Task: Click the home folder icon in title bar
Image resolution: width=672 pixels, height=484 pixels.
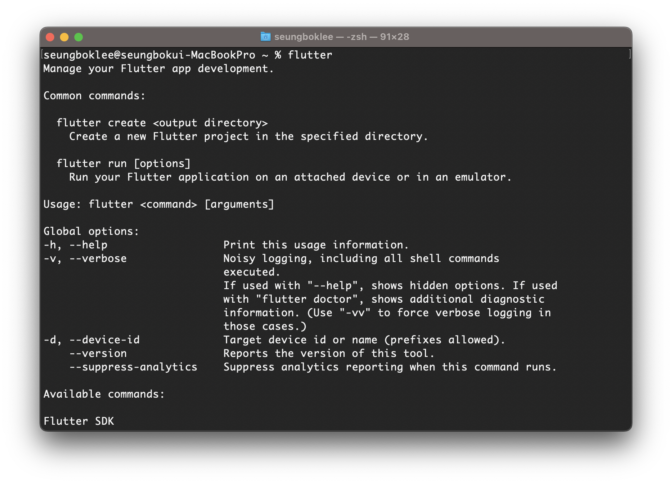Action: [265, 37]
